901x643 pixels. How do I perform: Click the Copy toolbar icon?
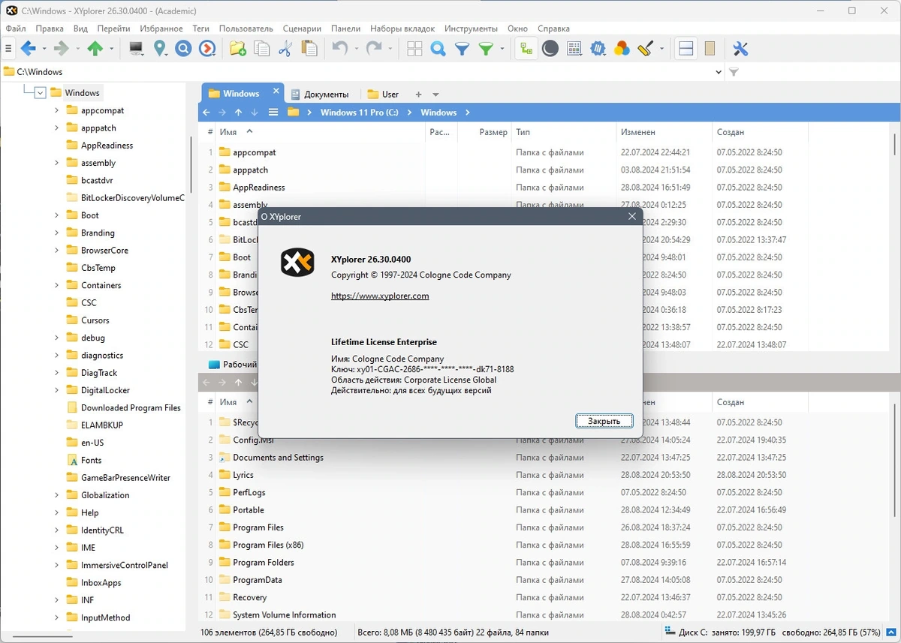pos(261,49)
